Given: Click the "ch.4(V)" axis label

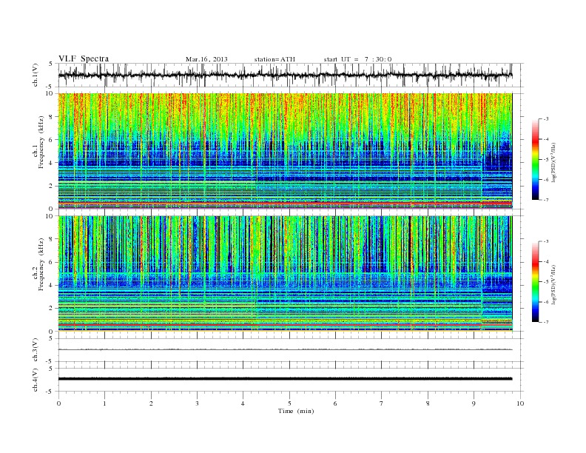Looking at the screenshot, I should (35, 380).
